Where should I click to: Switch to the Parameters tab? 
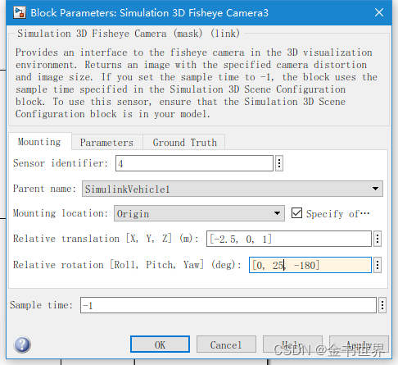point(106,142)
